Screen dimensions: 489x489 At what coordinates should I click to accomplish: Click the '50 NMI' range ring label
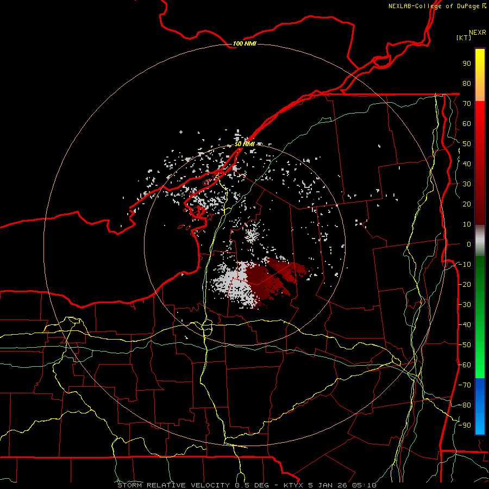(244, 144)
